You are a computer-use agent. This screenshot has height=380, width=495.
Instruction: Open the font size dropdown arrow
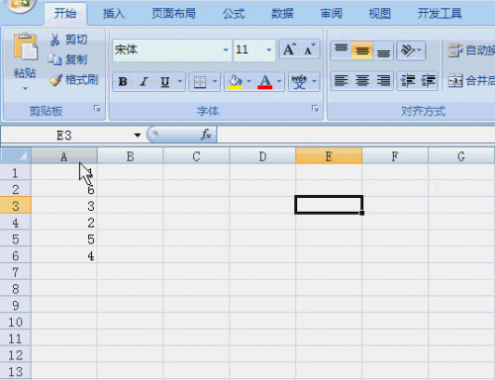(x=269, y=50)
